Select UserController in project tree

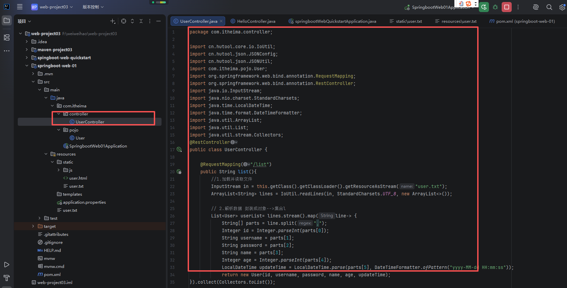(89, 122)
